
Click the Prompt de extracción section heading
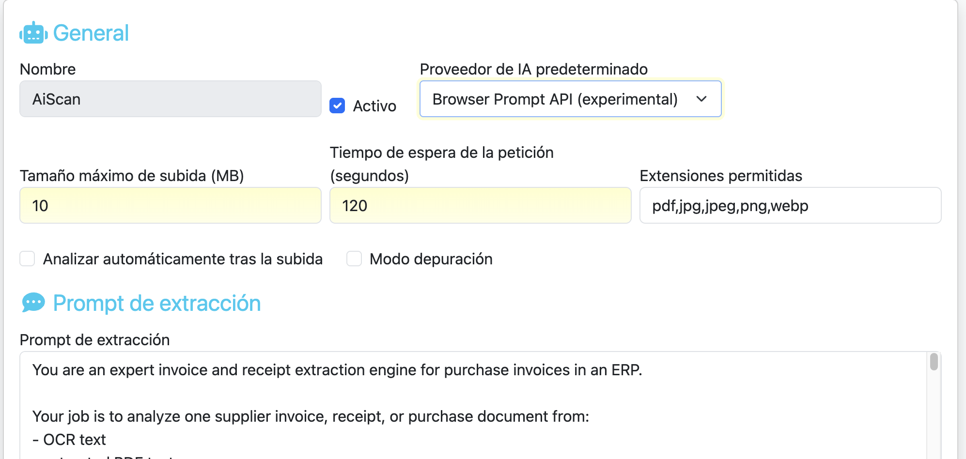tap(156, 303)
